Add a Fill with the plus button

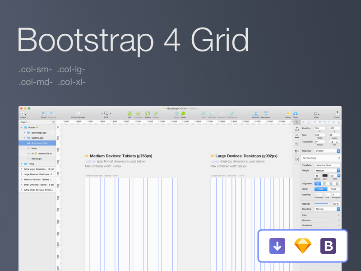point(339,215)
